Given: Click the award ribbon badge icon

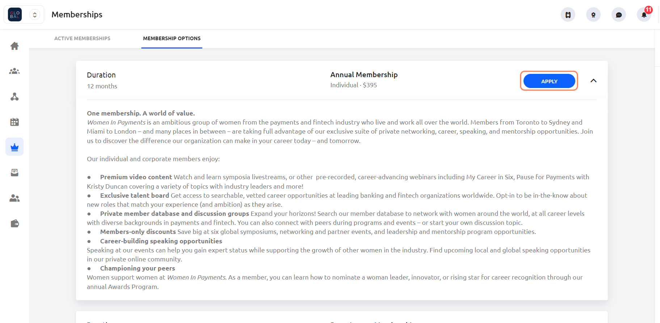Looking at the screenshot, I should (593, 15).
